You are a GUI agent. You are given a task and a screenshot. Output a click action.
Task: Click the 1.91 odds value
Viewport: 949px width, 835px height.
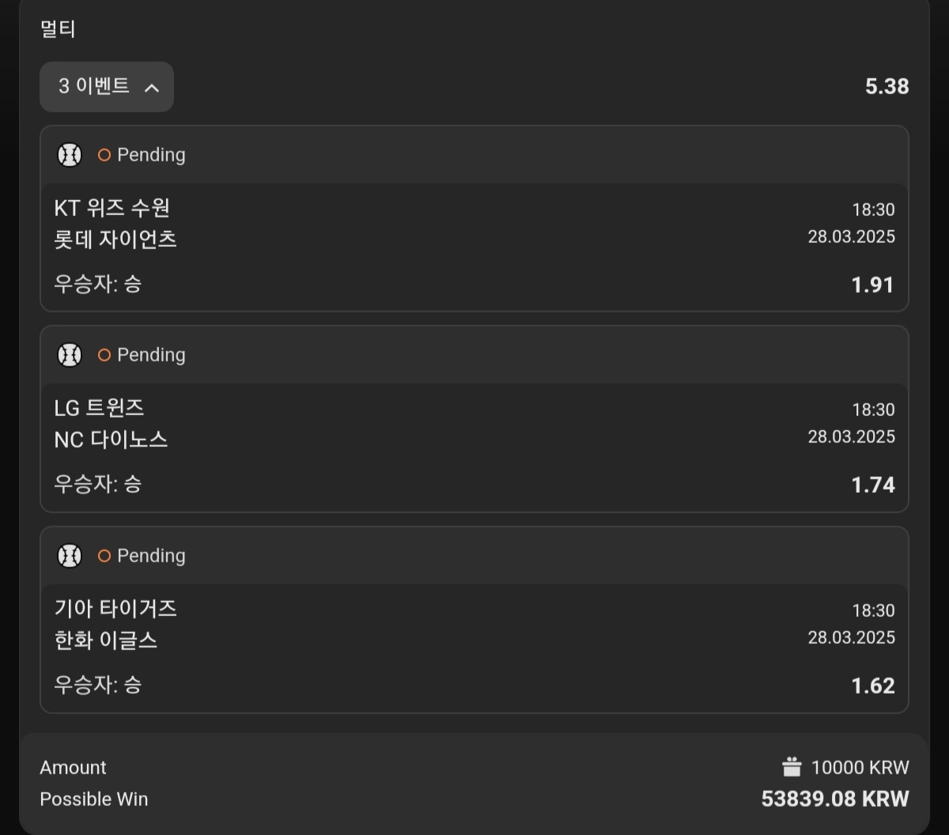873,285
